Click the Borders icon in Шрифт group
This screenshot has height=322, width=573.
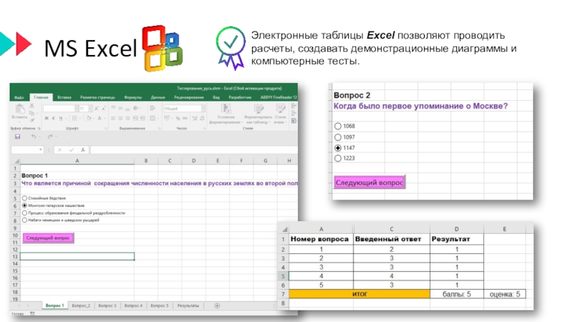tap(74, 118)
